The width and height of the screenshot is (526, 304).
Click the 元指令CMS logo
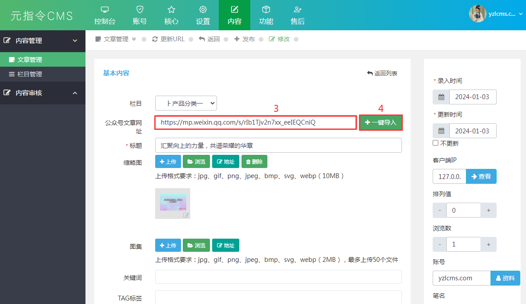click(x=42, y=15)
